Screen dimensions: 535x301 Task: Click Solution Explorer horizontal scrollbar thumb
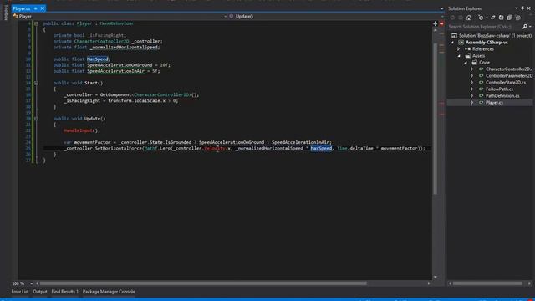pos(487,283)
